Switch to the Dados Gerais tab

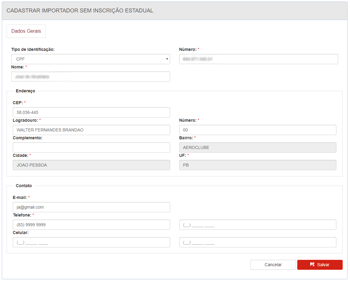pos(26,31)
